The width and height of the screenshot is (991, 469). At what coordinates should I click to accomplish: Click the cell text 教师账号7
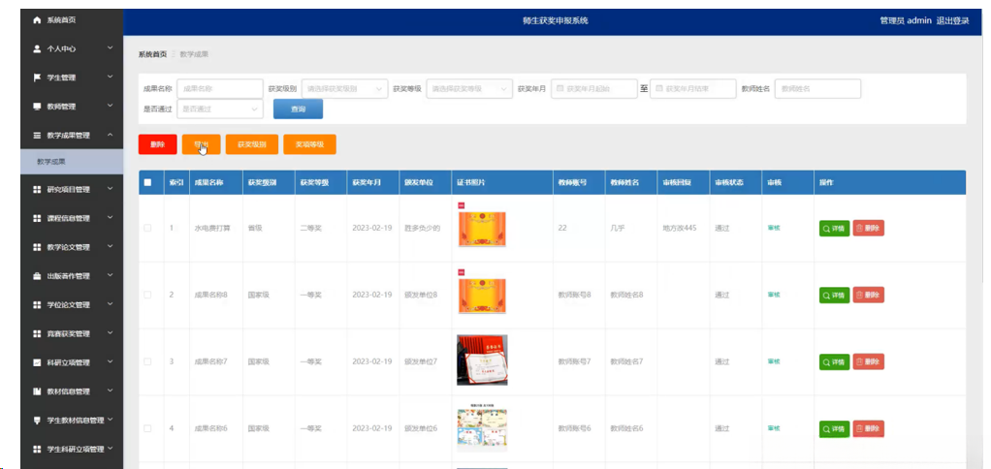[x=574, y=361]
